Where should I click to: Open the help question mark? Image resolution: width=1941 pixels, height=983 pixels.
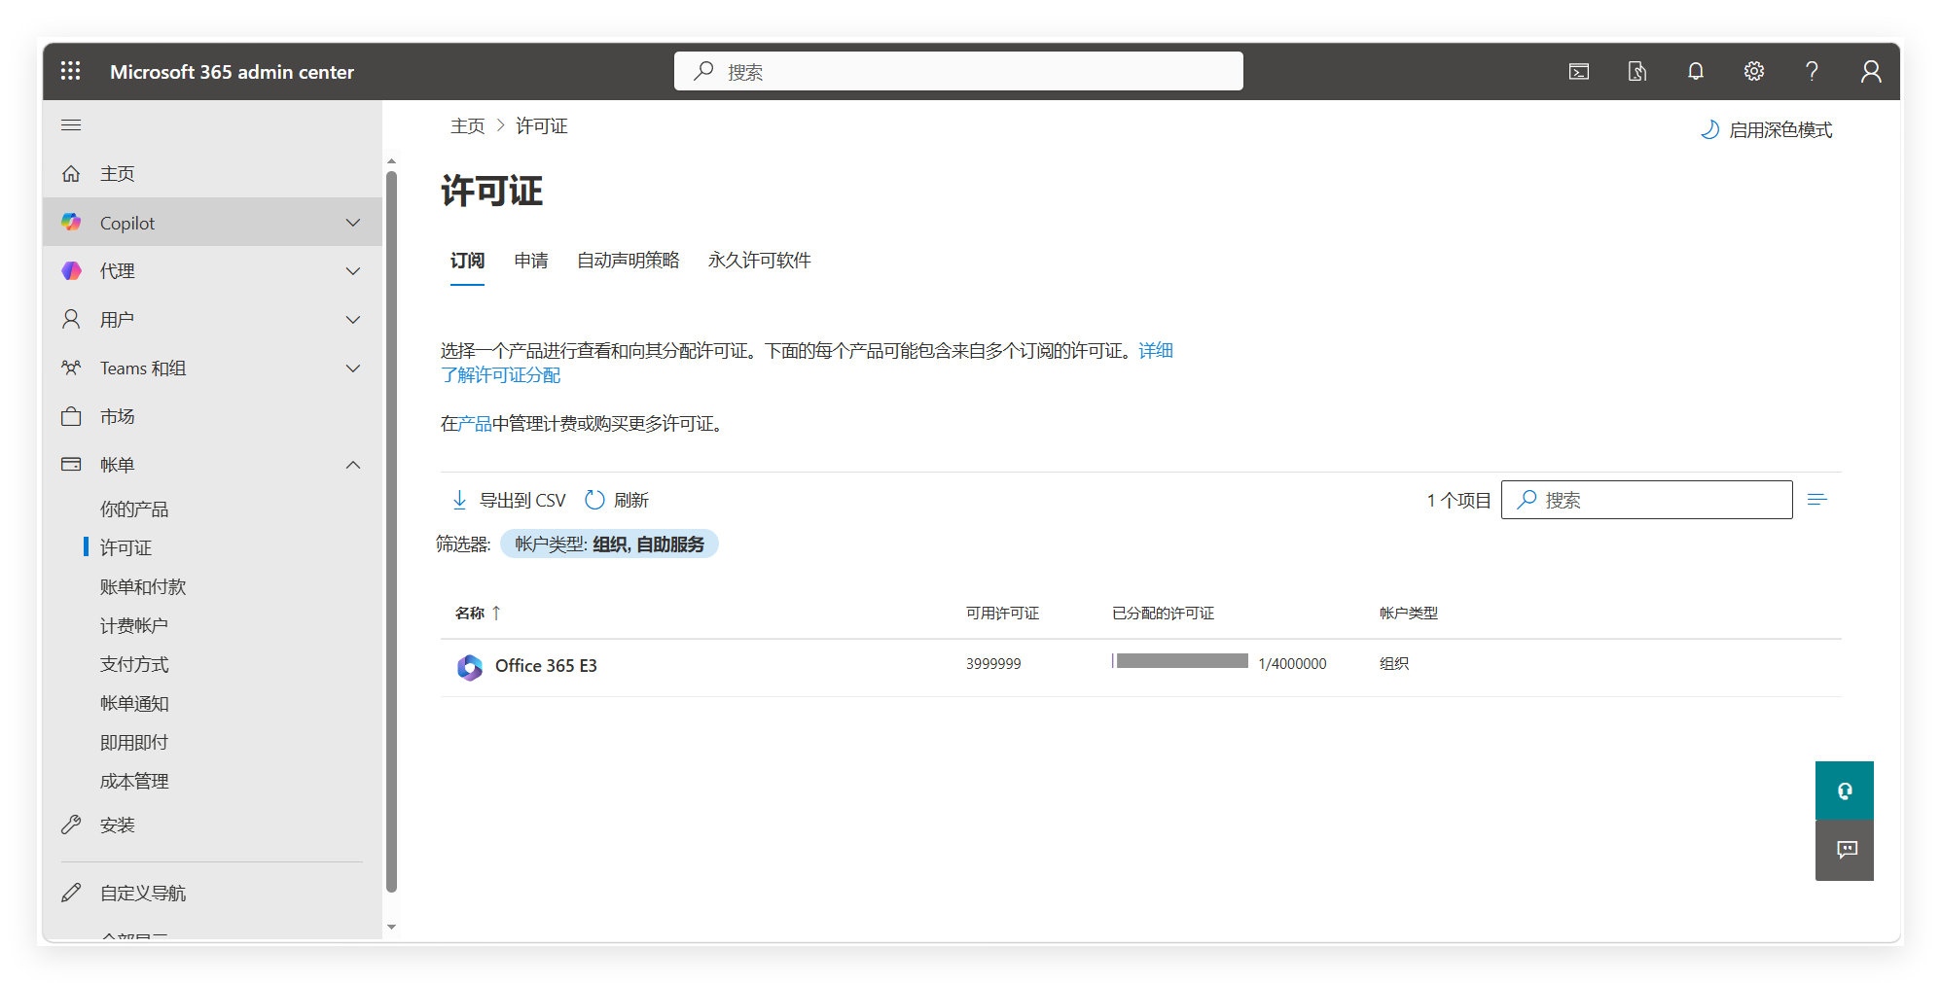pos(1812,71)
